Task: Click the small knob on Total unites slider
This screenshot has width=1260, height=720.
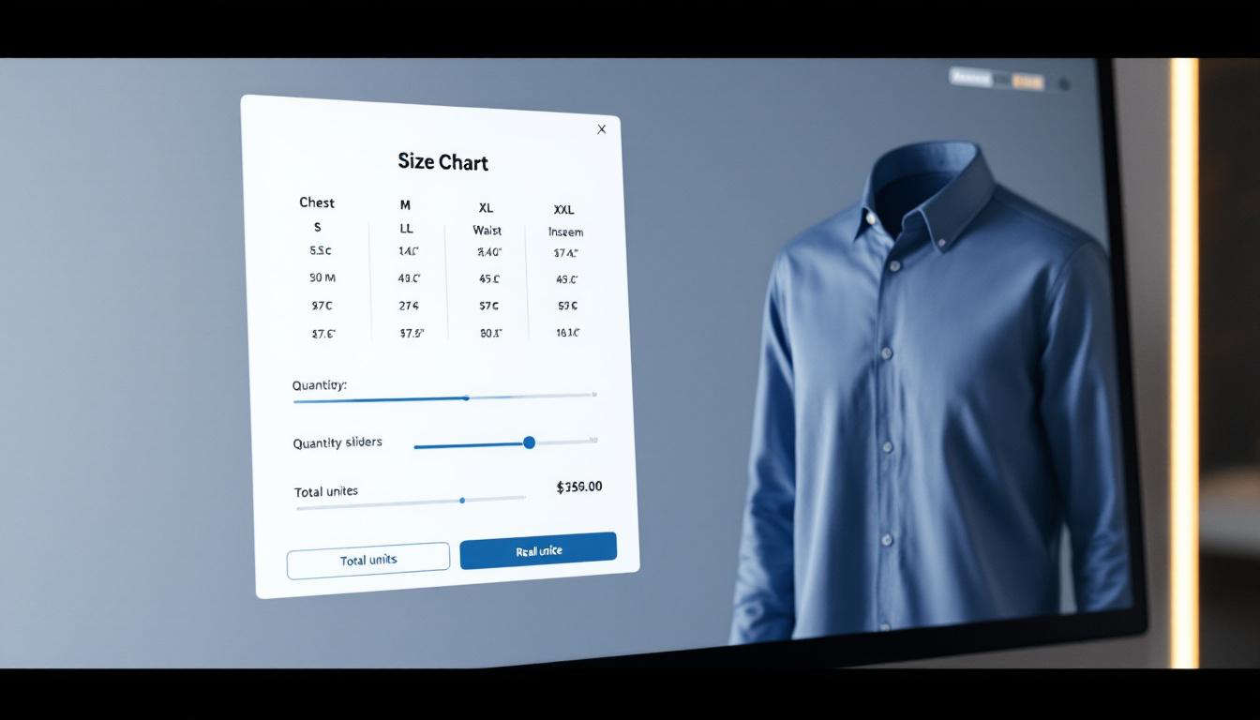Action: pyautogui.click(x=462, y=501)
